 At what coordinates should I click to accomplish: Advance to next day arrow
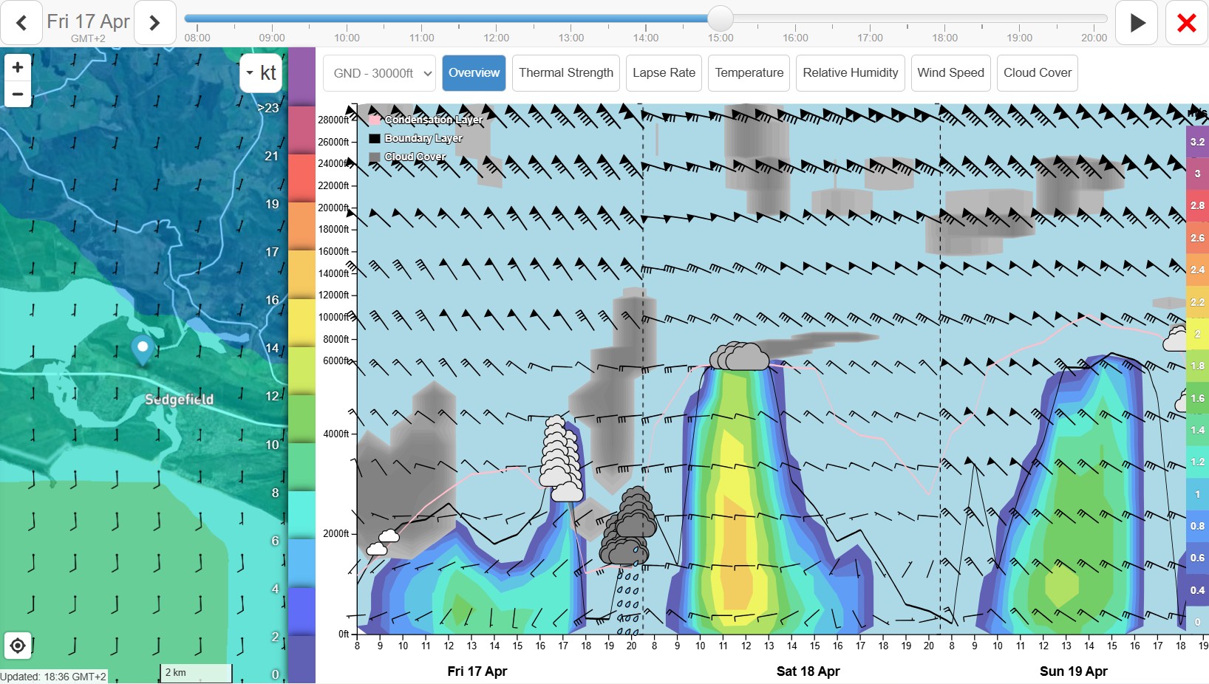(x=154, y=23)
